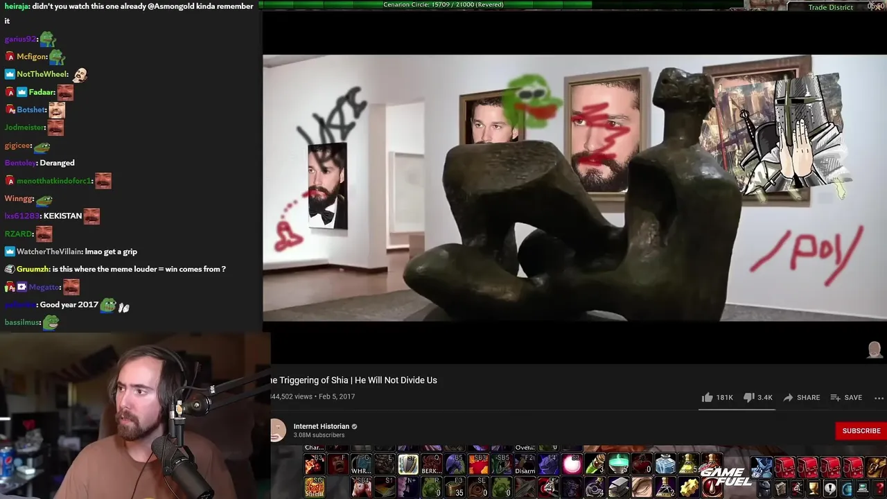Subscribe to Internet Historian channel
This screenshot has width=887, height=499.
(x=861, y=430)
